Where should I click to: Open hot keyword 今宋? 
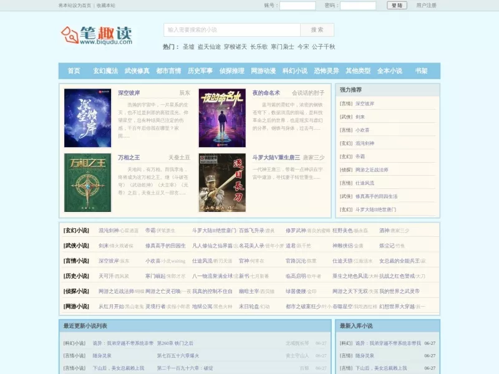pyautogui.click(x=303, y=47)
